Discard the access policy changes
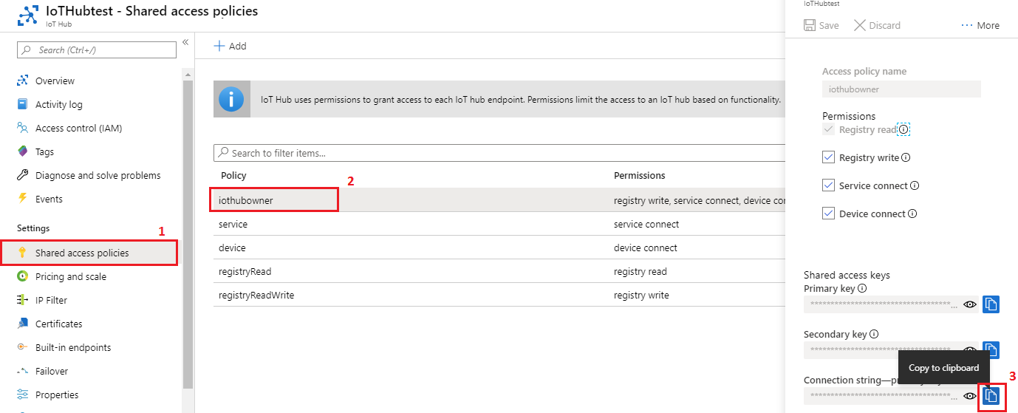1018x413 pixels. point(877,25)
